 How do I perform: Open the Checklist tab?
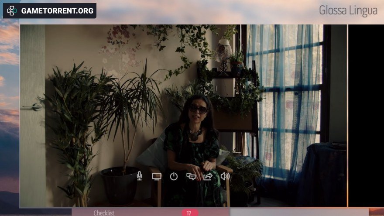click(x=151, y=213)
